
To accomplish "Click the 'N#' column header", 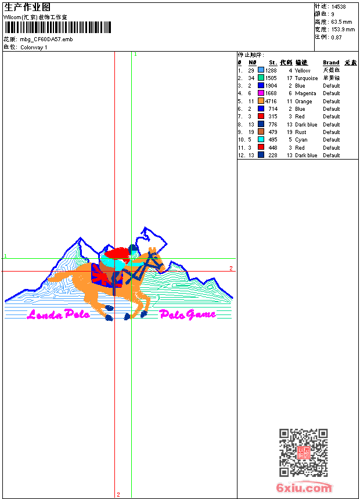I will pyautogui.click(x=253, y=63).
